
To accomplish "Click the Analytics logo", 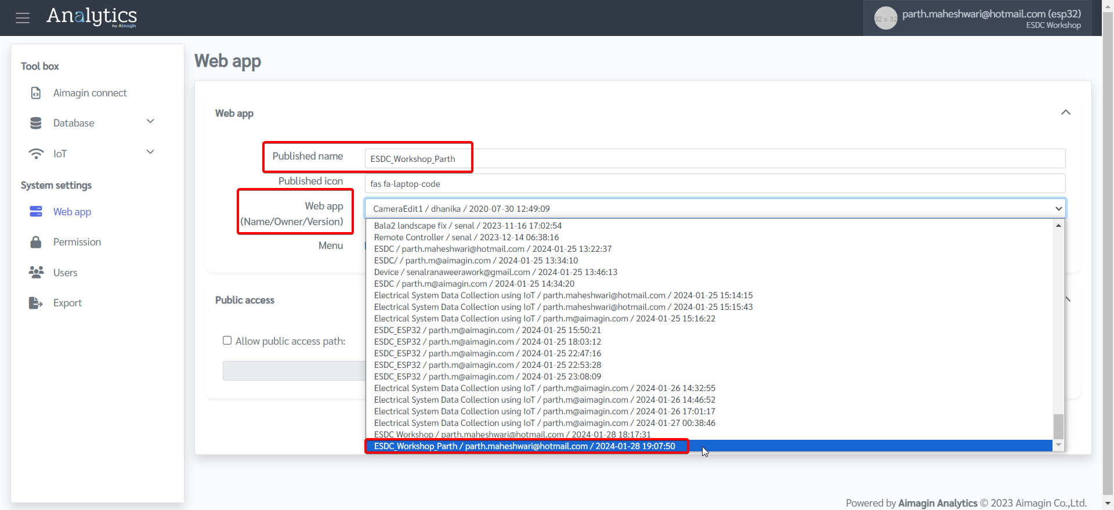I will [x=92, y=17].
